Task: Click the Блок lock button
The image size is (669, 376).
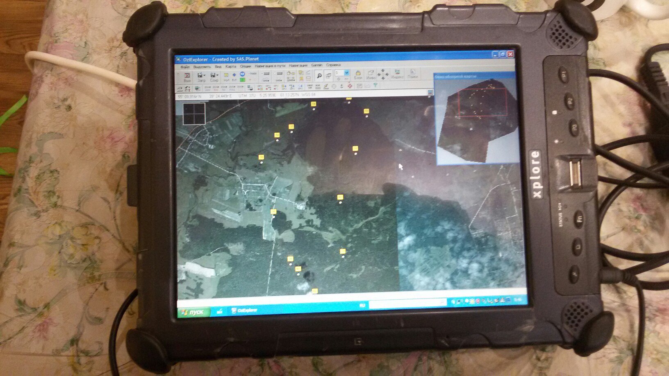Action: pos(358,75)
